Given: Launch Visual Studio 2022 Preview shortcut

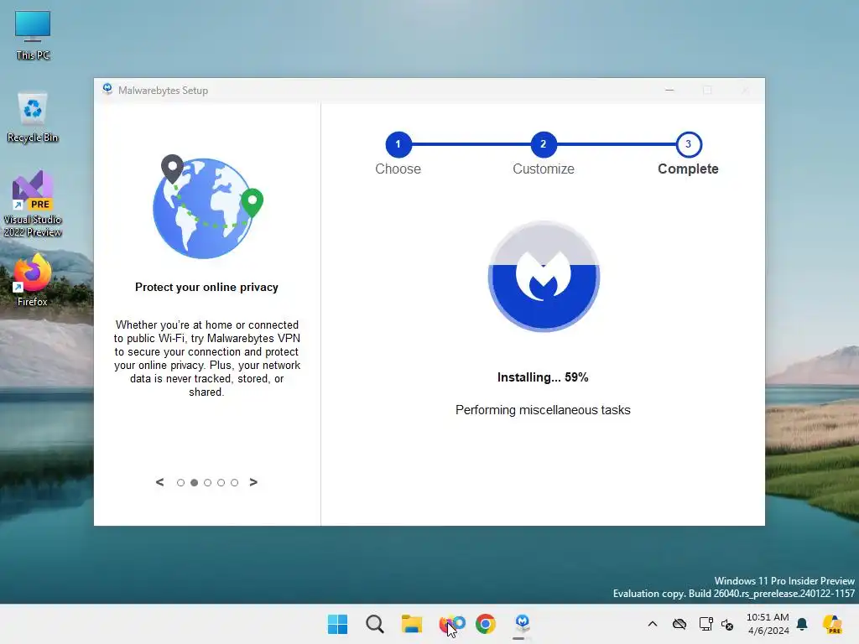Looking at the screenshot, I should coord(33,204).
